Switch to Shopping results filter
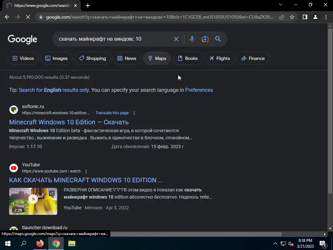 [92, 58]
